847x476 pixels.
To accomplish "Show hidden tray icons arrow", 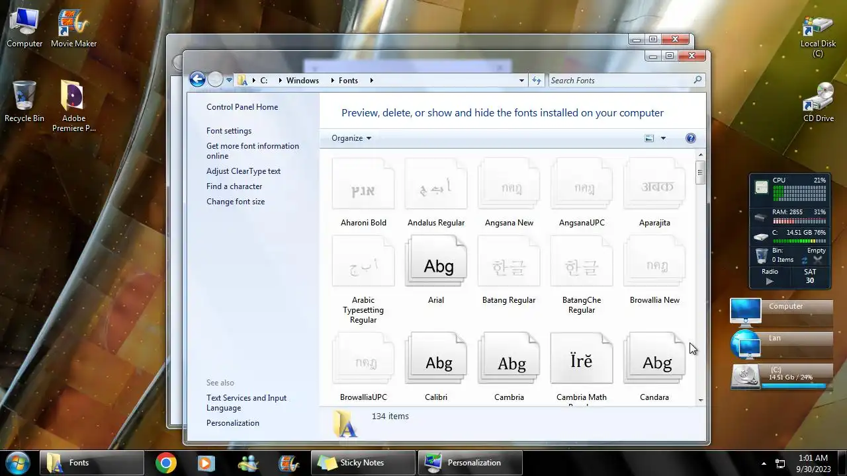I will click(x=764, y=463).
